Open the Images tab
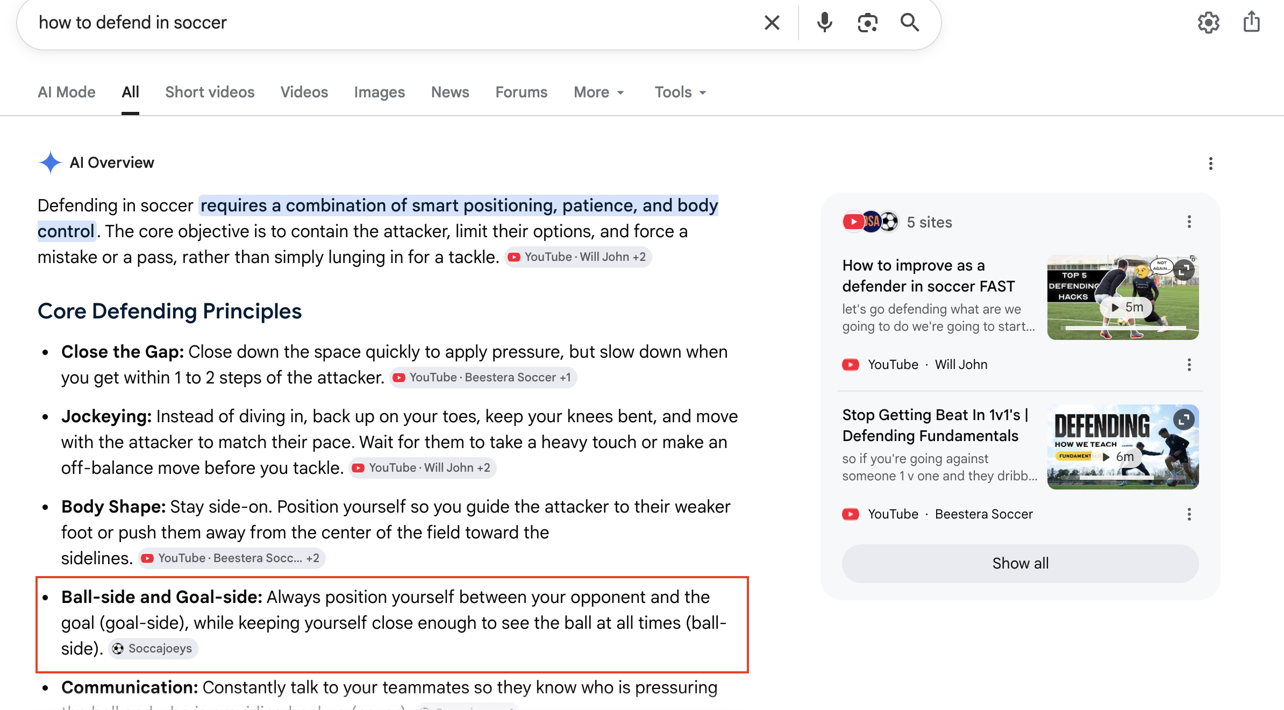The width and height of the screenshot is (1284, 710). point(380,93)
